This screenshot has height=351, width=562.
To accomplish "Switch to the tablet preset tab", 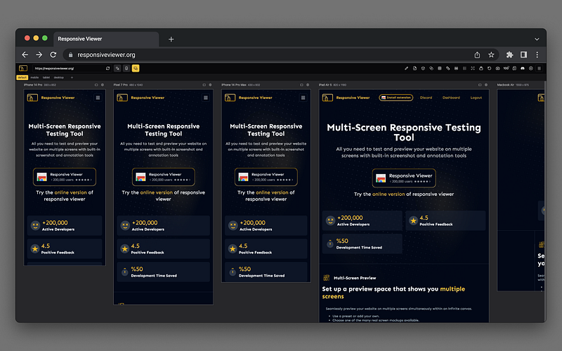I will 46,77.
